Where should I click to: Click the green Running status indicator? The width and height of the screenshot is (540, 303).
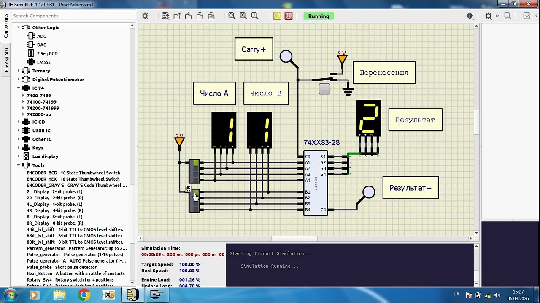pos(319,16)
